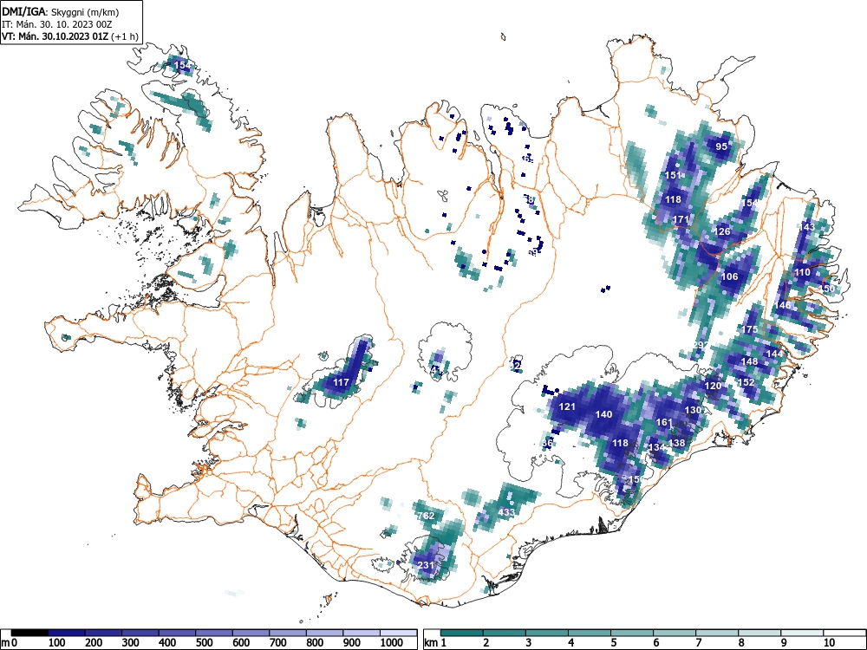Click the visibility value '175' on the map
The height and width of the screenshot is (650, 867).
click(x=749, y=329)
